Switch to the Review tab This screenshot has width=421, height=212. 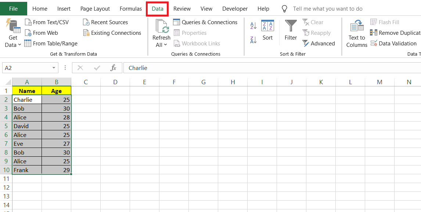182,8
